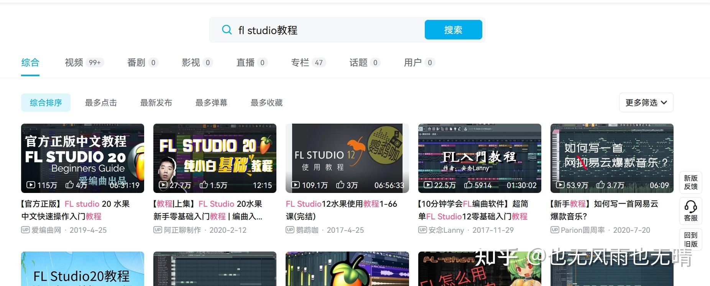Screen dimensions: 710x286
Task: Click the UP icon beside 阿正聊制作
Action: coord(158,230)
